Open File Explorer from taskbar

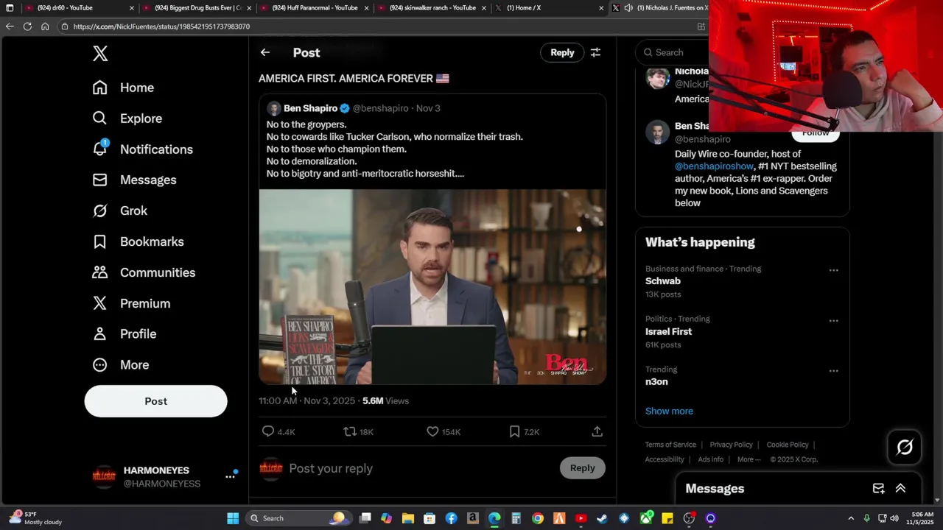[x=408, y=518]
